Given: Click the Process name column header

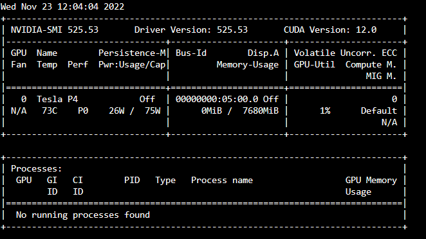Looking at the screenshot, I should [x=222, y=180].
